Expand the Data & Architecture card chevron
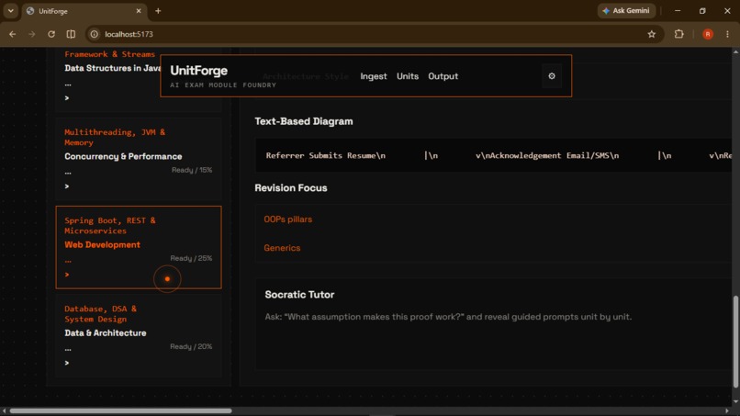Viewport: 740px width, 416px height. coord(67,363)
